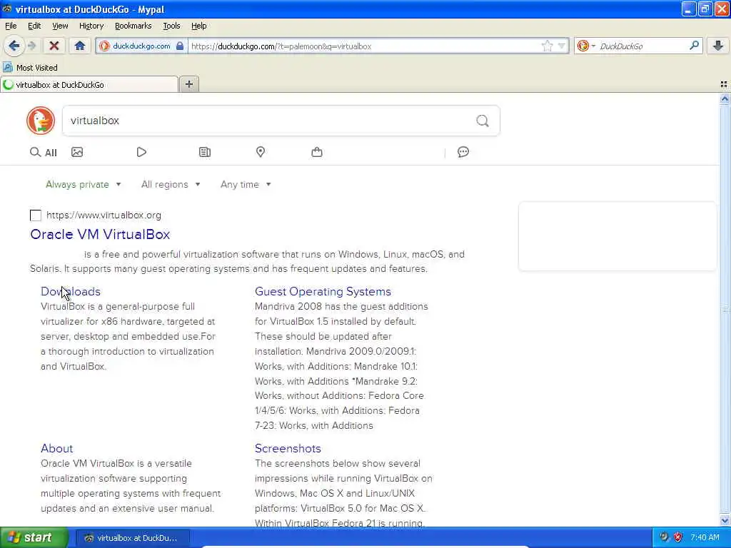The height and width of the screenshot is (548, 731).
Task: Open the Help menu
Action: point(198,26)
